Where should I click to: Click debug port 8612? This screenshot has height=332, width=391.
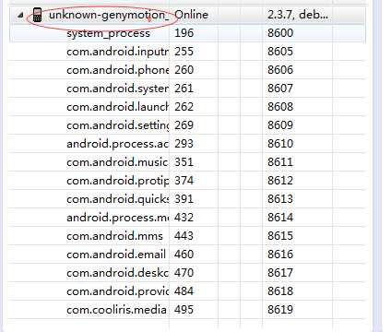[280, 181]
